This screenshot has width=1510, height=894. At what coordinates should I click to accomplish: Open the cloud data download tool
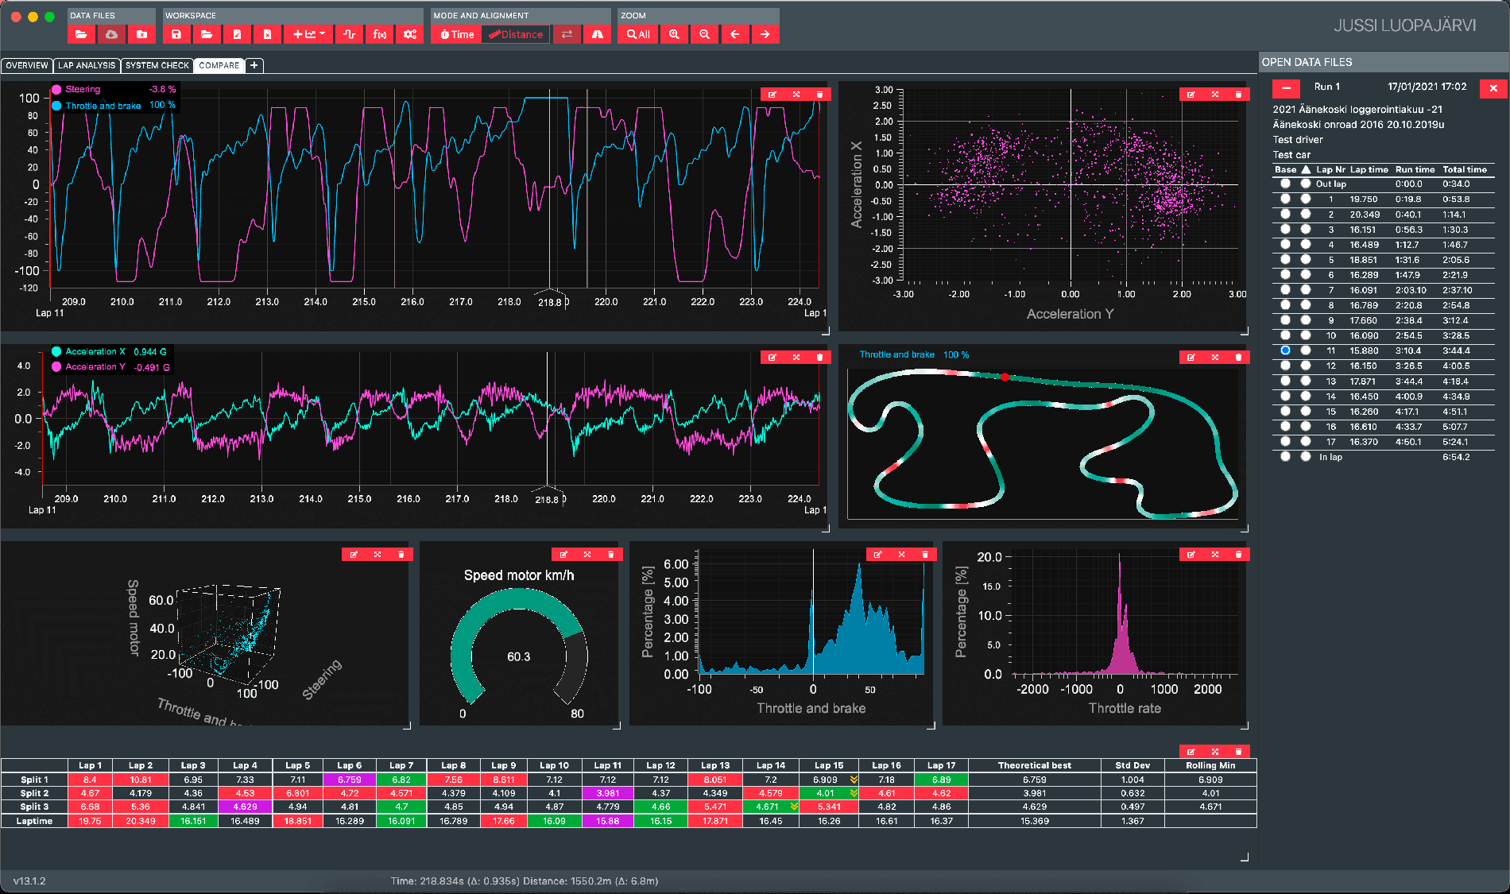pos(111,34)
